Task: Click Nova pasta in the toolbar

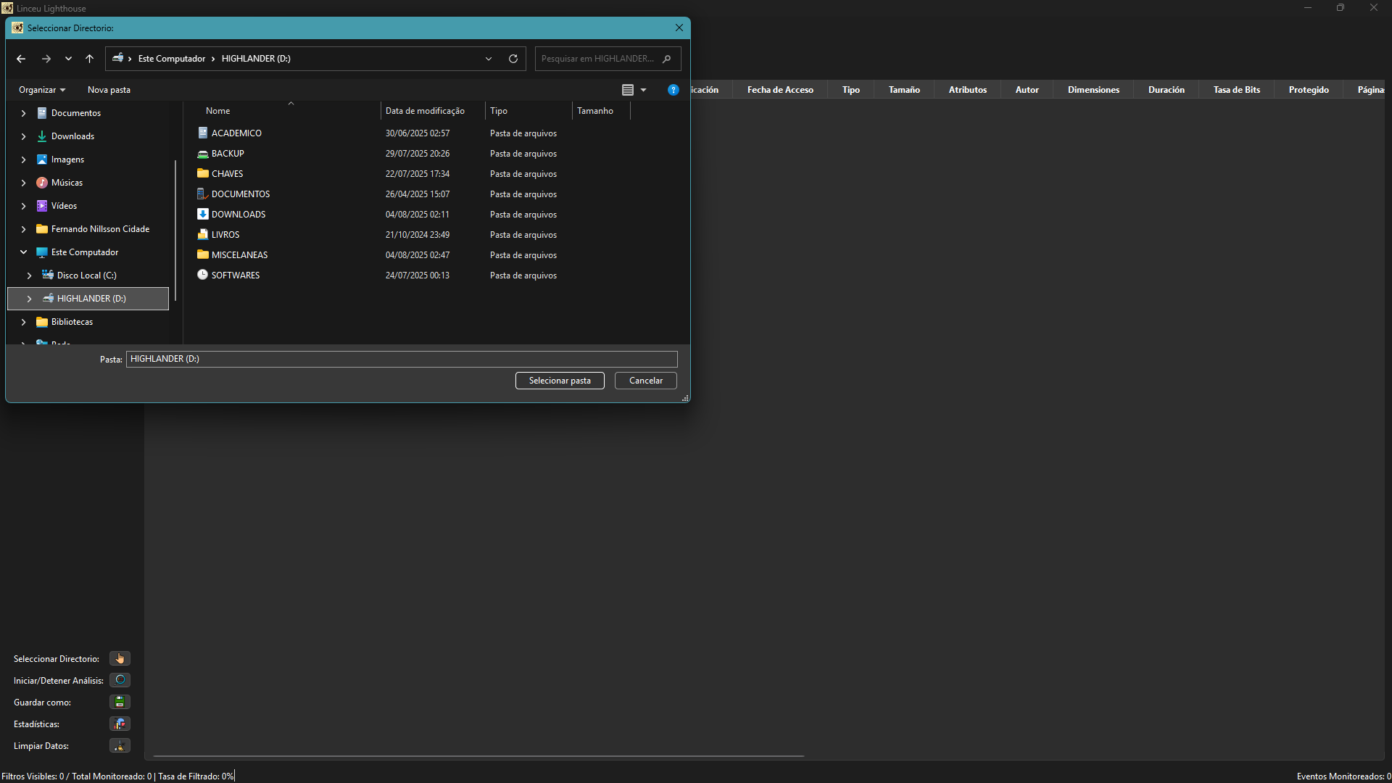Action: coord(109,90)
